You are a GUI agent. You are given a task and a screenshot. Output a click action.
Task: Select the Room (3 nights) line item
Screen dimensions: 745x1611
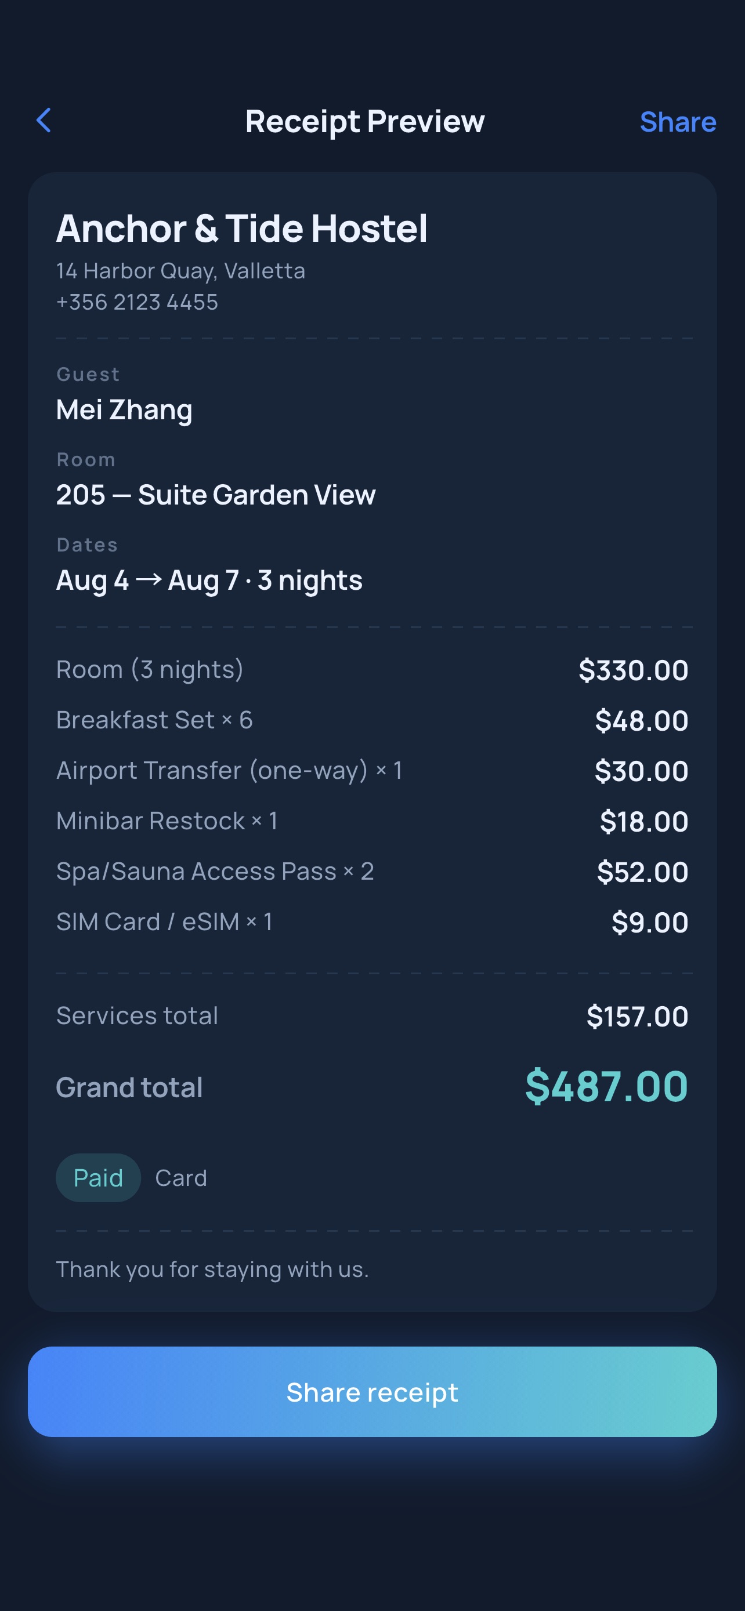tap(372, 670)
